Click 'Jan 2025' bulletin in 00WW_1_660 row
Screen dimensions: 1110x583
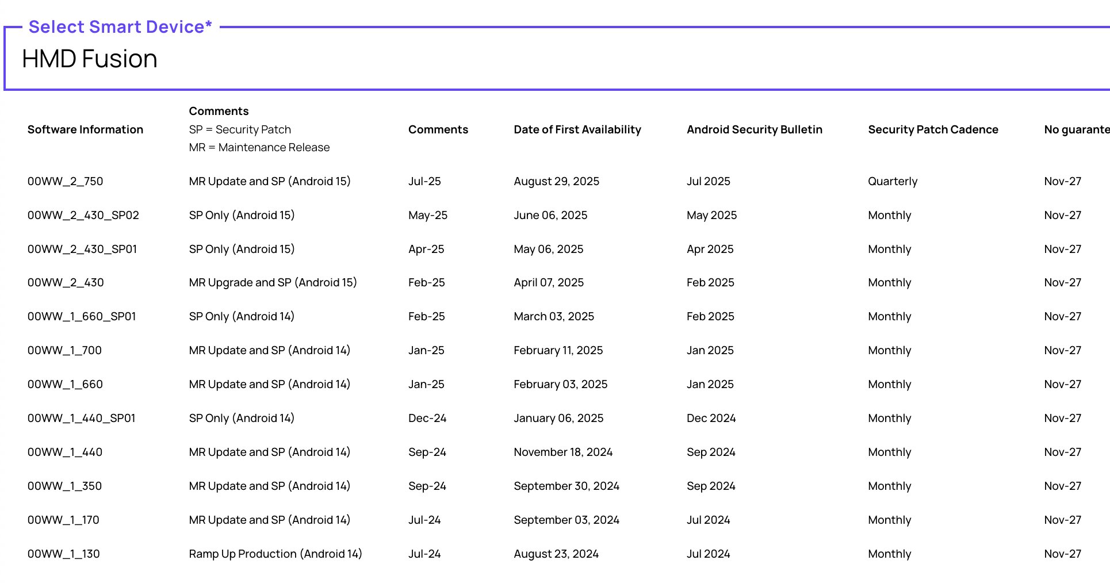(710, 384)
